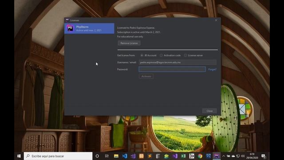
Task: Click the PhpStorm PS logo icon
Action: pyautogui.click(x=70, y=28)
